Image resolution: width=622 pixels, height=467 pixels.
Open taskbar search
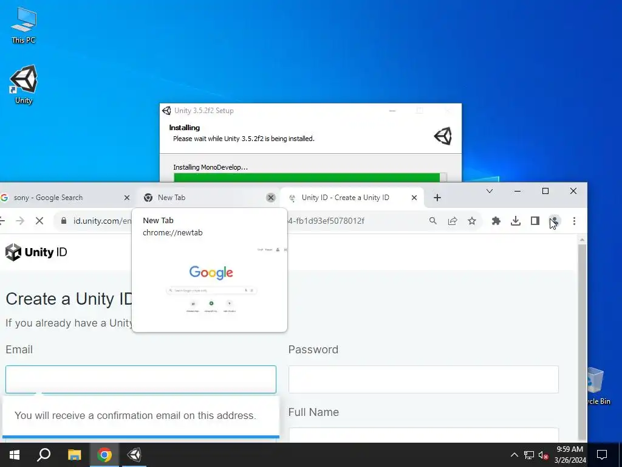pyautogui.click(x=44, y=455)
